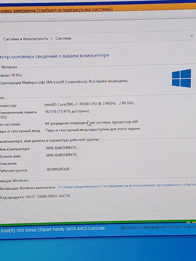This screenshot has width=196, height=261.
Task: Select the installed memory value 16,0 ГБ
Action: 67,111
